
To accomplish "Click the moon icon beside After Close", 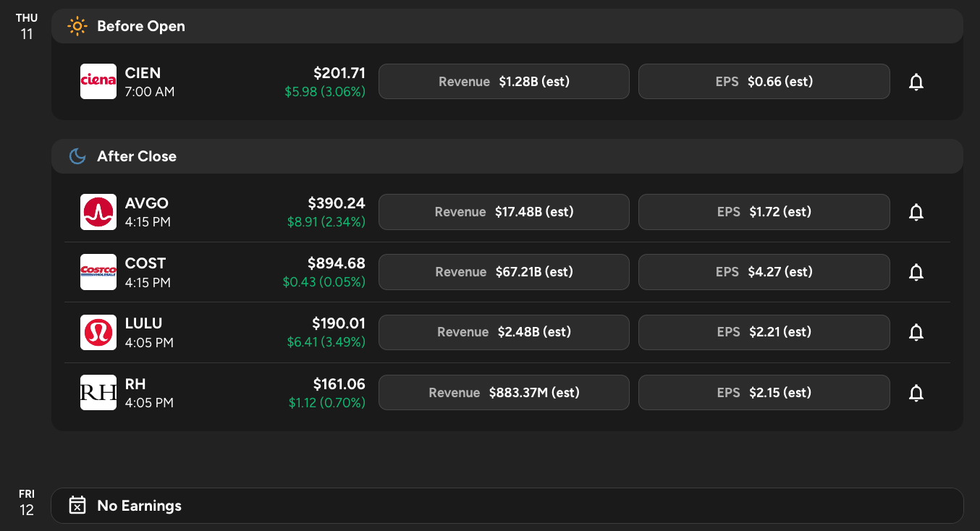I will click(77, 156).
